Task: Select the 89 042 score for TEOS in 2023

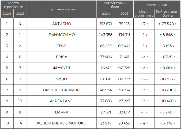Action: [124, 46]
